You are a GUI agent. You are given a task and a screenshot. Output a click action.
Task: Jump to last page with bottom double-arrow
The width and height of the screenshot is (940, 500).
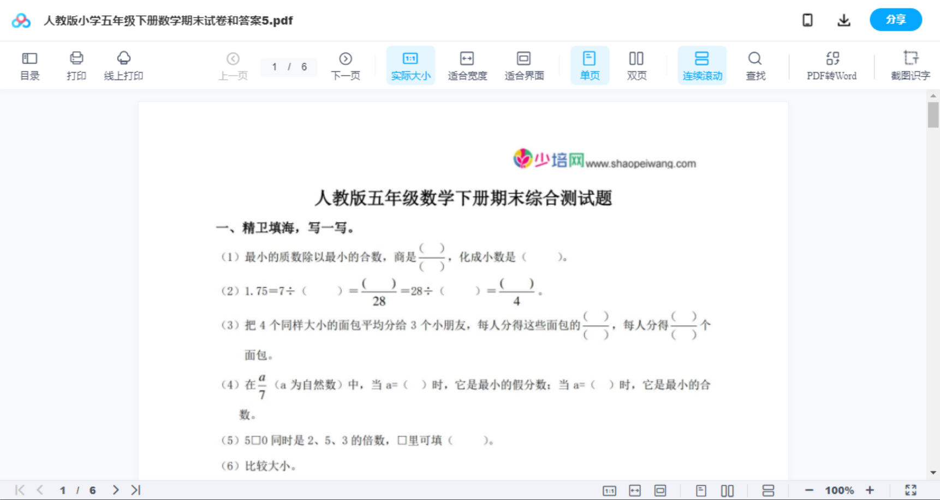[134, 490]
